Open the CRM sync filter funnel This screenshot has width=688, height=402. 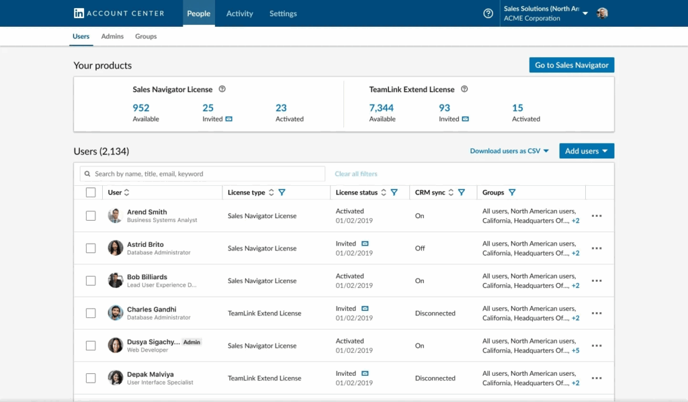462,193
